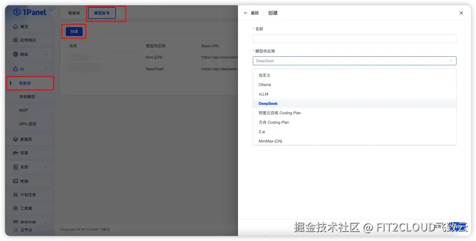This screenshot has height=241, width=476.
Task: Switch to the 智能体 tab
Action: [74, 13]
